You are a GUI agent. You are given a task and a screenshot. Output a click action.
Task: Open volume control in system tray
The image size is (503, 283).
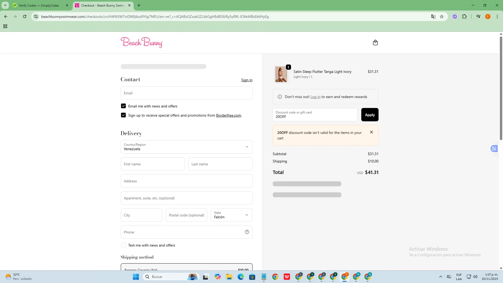point(475,277)
